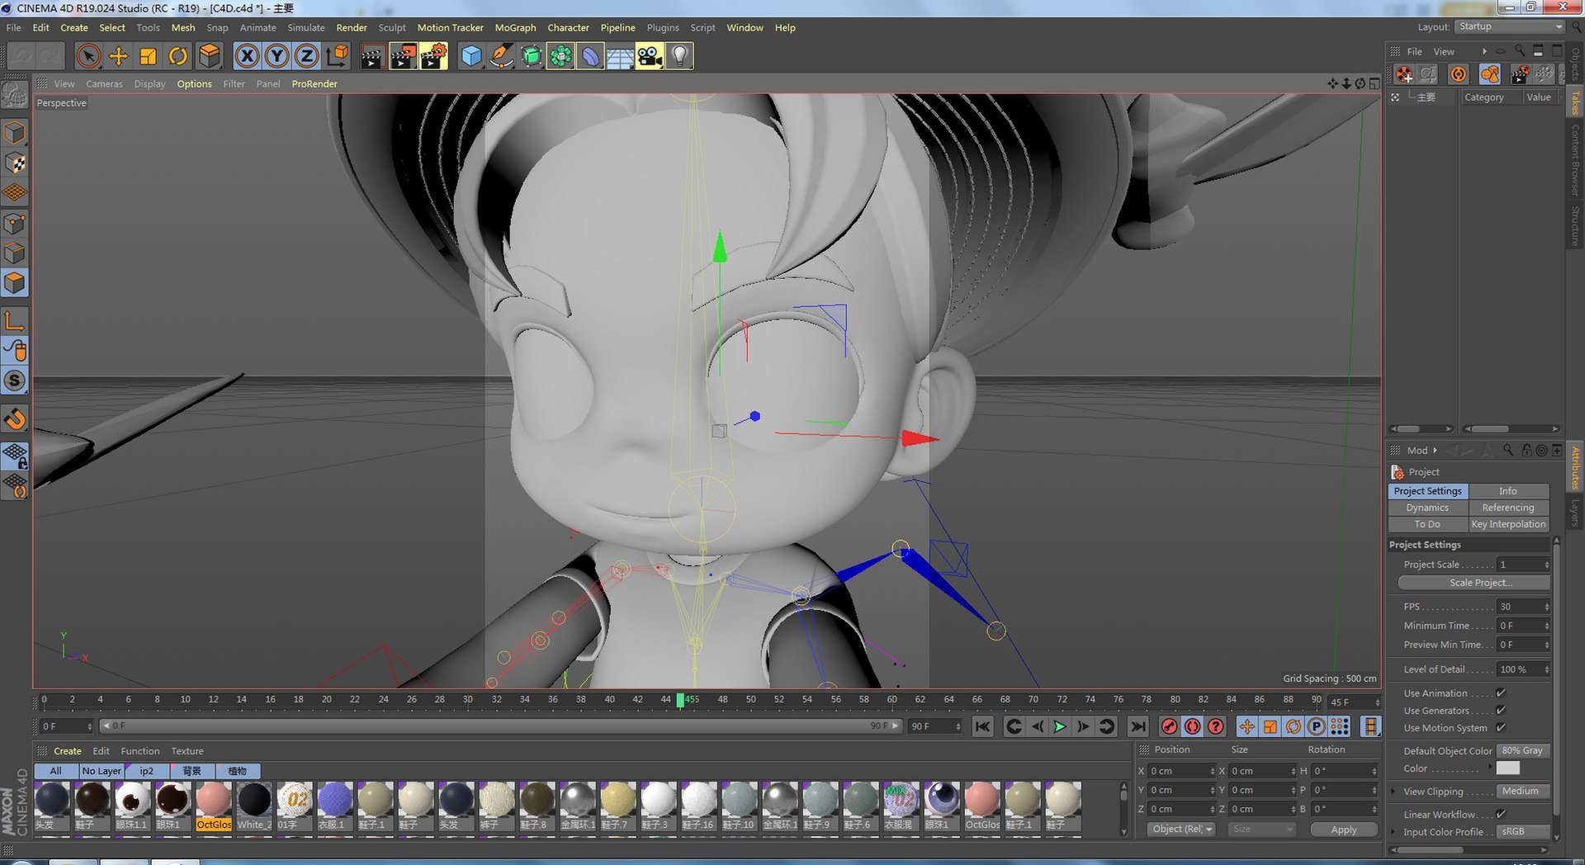Click the Play Forwards button
Screen dimensions: 1585x865
1060,726
